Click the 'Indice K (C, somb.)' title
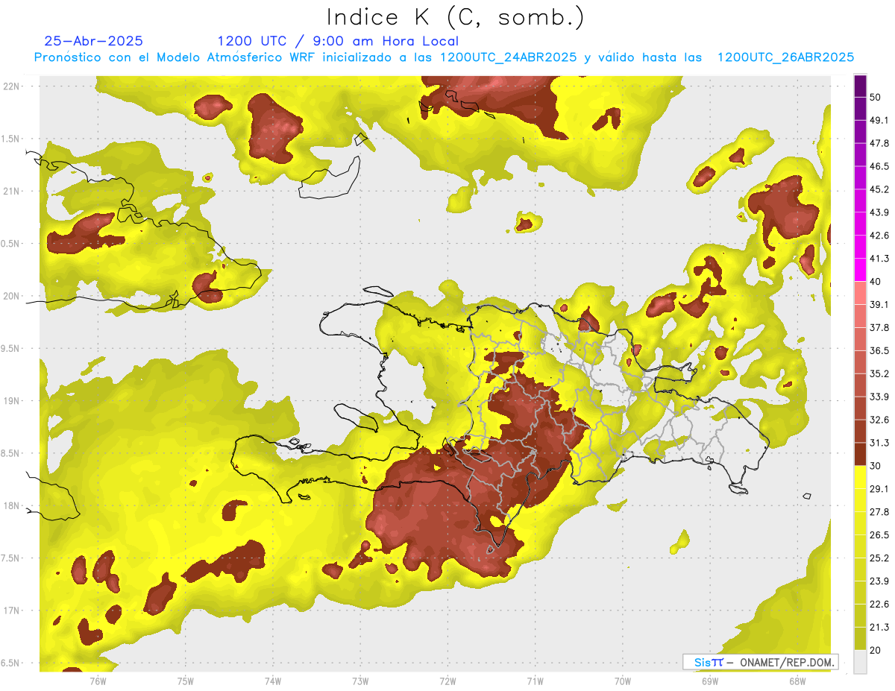The image size is (895, 691). point(456,17)
